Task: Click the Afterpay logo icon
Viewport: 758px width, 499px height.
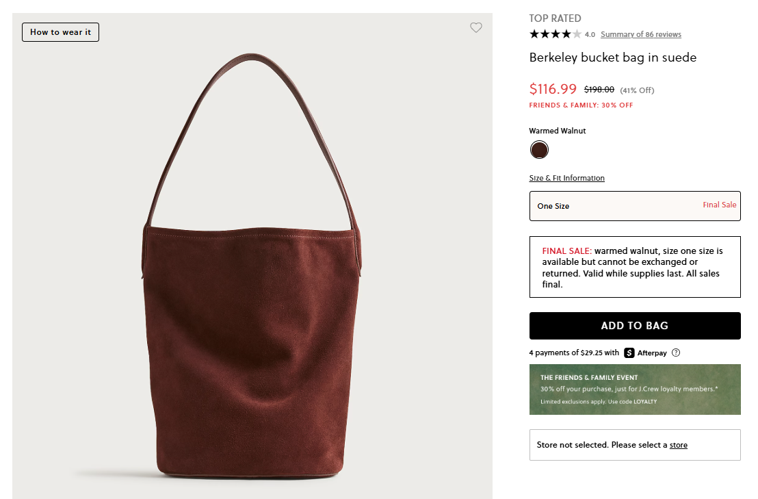Action: pos(629,353)
